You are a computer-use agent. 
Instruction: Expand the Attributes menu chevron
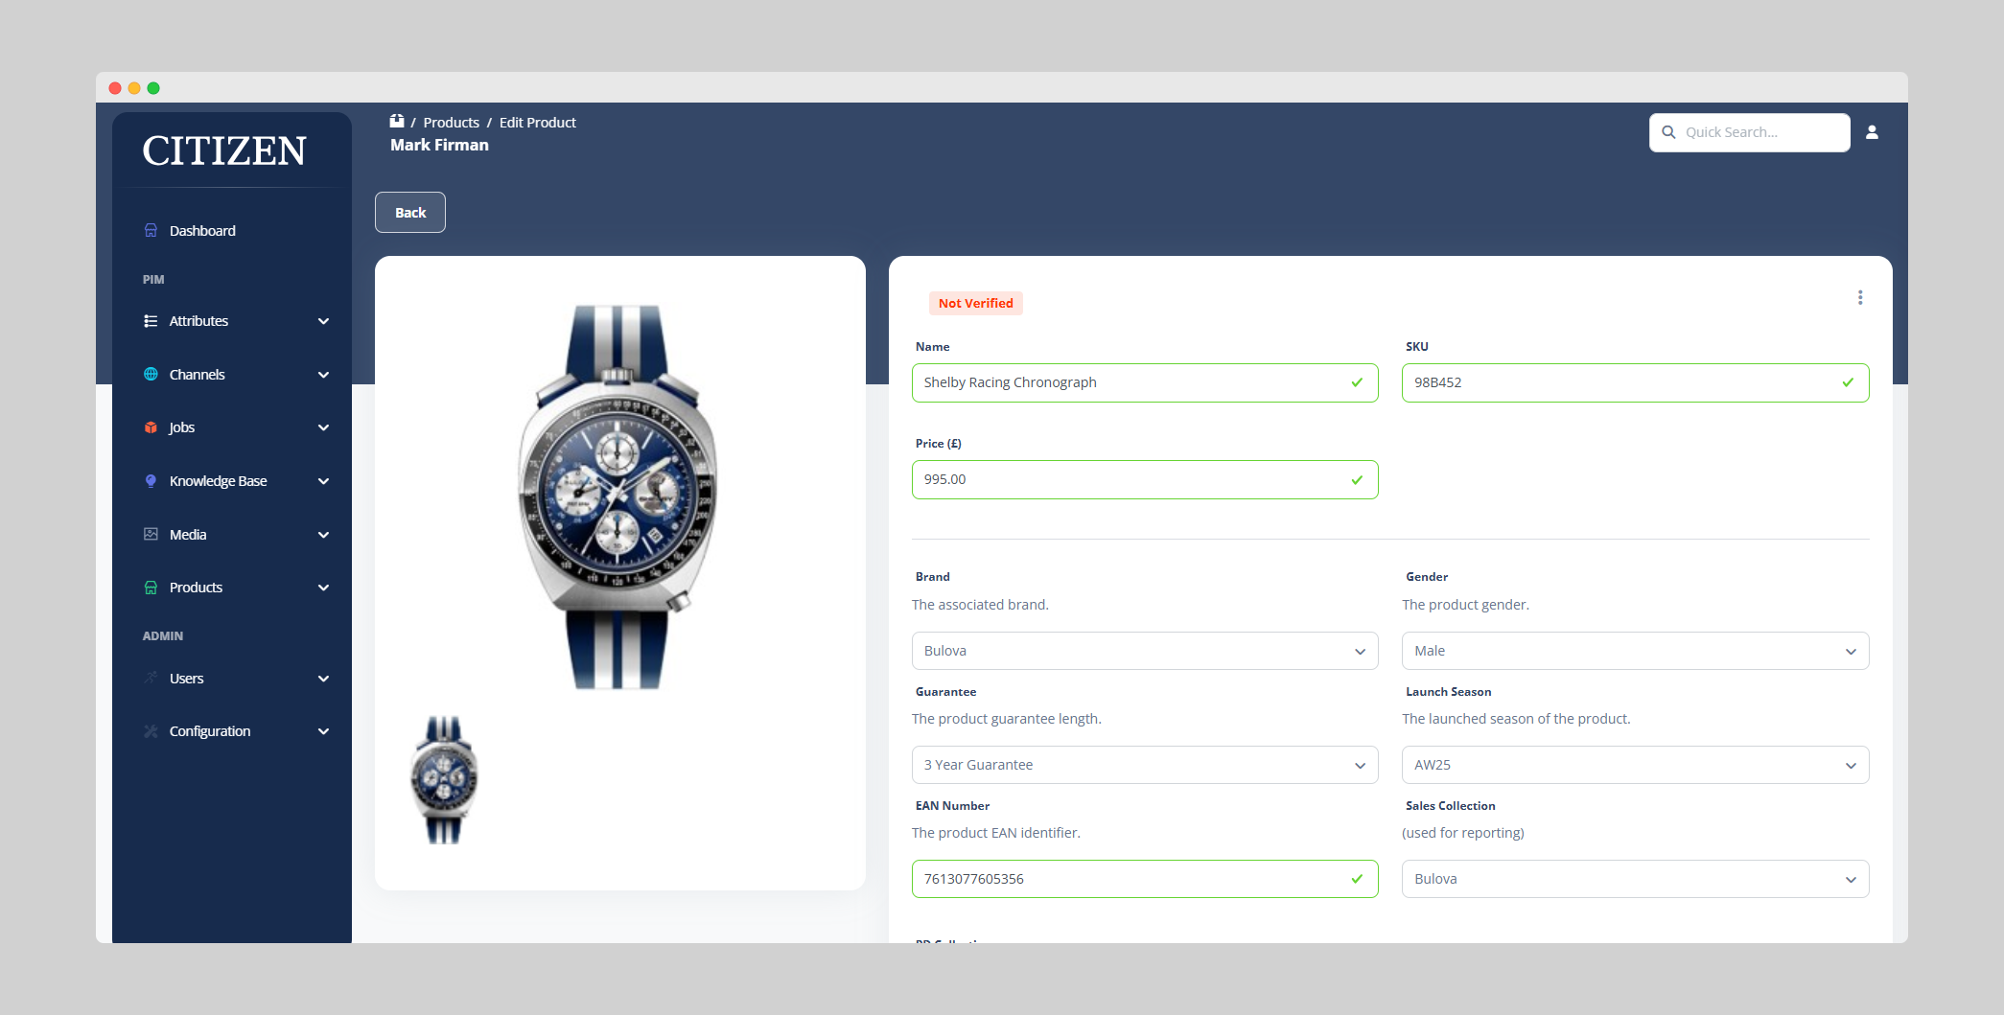click(324, 321)
